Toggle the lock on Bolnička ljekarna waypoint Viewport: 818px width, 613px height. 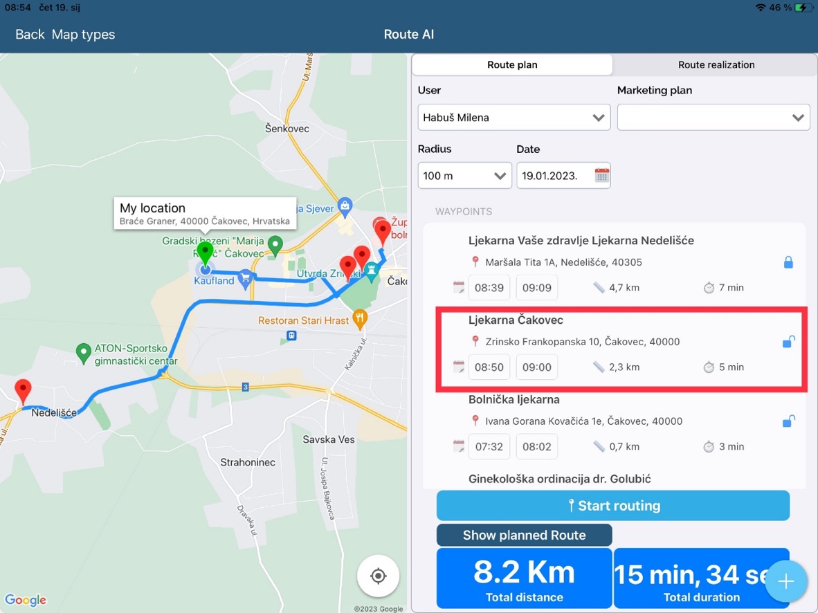[788, 421]
